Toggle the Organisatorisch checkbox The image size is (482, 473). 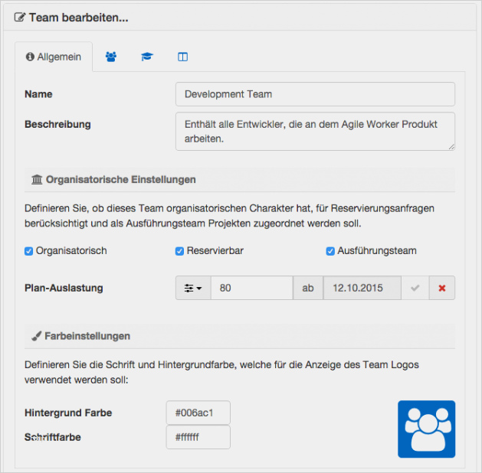coord(28,251)
